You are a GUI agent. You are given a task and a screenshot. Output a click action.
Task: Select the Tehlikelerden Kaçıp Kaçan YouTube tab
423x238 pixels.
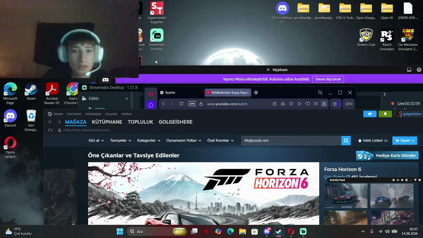[228, 93]
